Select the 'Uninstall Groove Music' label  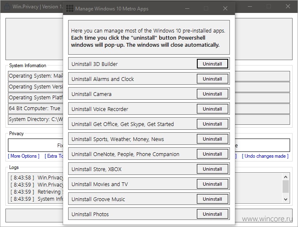(x=98, y=199)
